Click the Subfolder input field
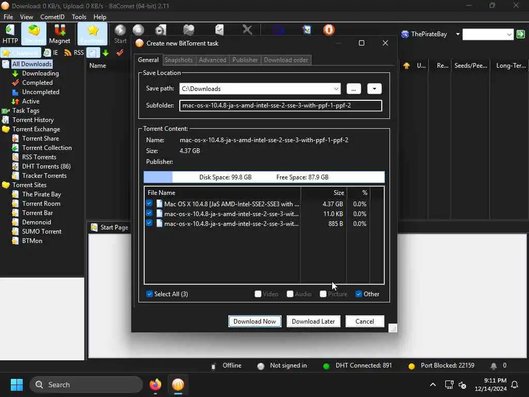The width and height of the screenshot is (529, 397). (x=281, y=105)
